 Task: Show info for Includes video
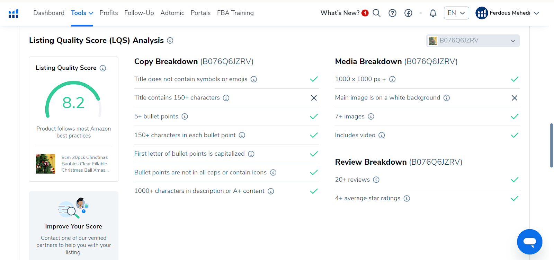(382, 135)
